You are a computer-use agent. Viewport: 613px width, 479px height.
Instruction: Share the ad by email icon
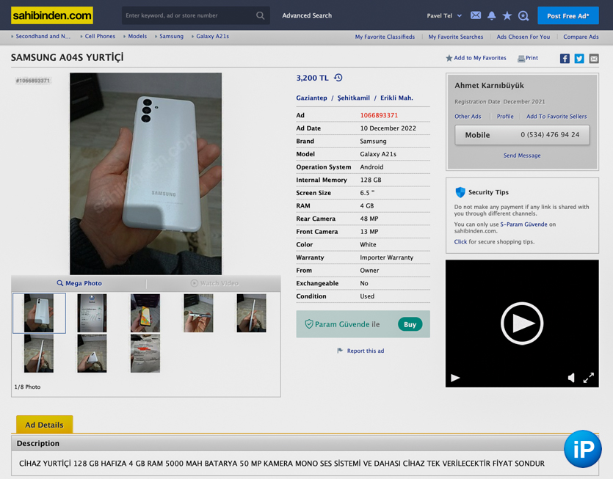click(x=594, y=59)
